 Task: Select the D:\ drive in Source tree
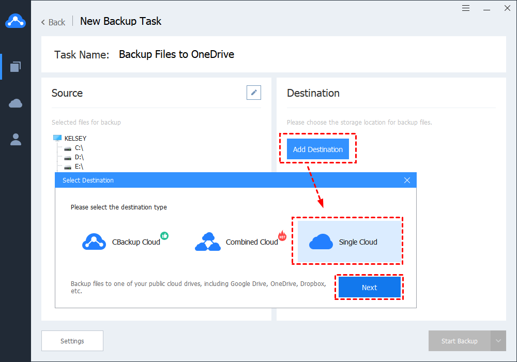click(x=79, y=157)
